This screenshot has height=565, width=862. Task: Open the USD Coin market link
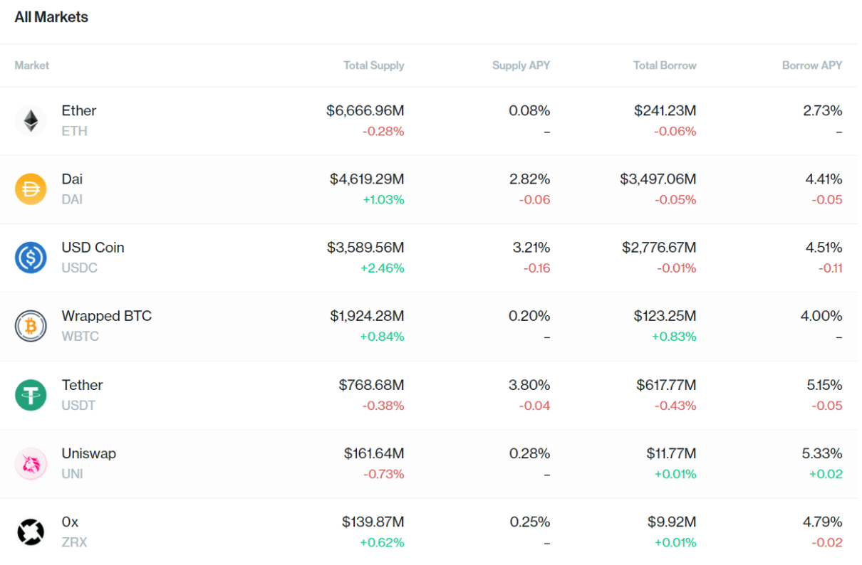click(93, 248)
